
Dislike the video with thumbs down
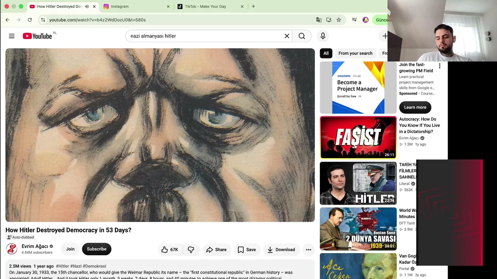191,250
